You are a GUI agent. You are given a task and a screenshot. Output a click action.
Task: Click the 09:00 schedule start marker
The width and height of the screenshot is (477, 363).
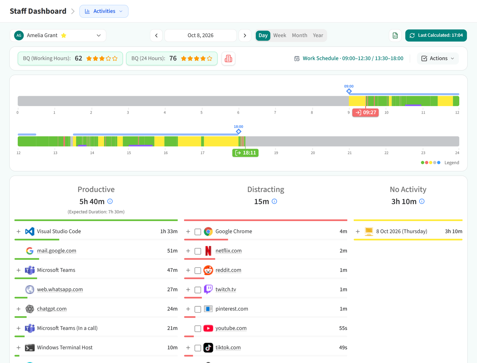(x=349, y=91)
